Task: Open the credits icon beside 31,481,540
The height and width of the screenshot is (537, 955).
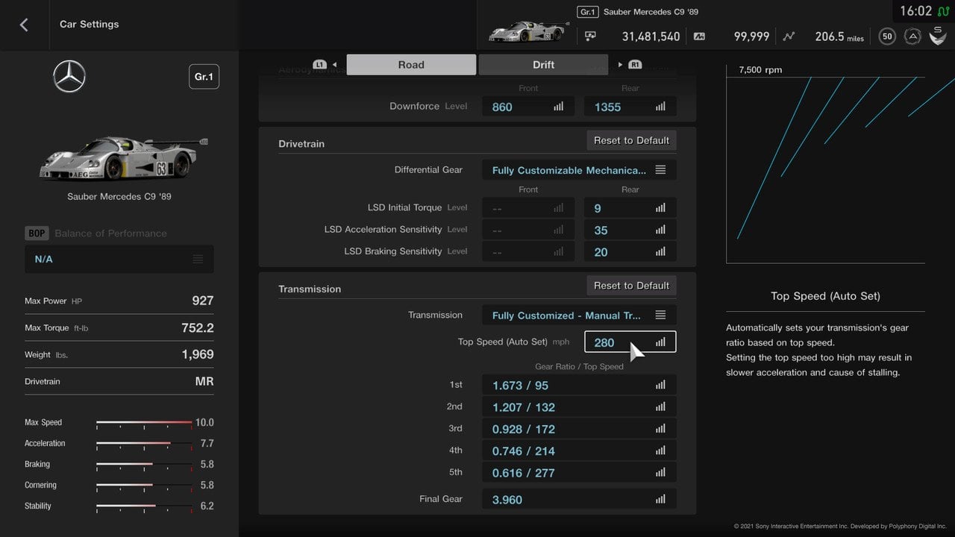Action: tap(590, 36)
